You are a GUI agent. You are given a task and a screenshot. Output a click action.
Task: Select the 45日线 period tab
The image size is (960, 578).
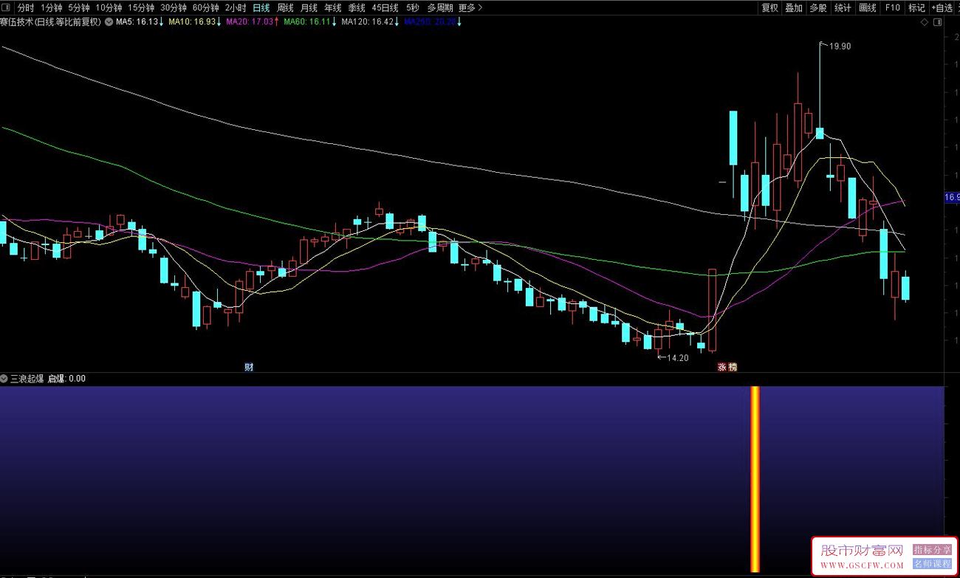click(385, 7)
